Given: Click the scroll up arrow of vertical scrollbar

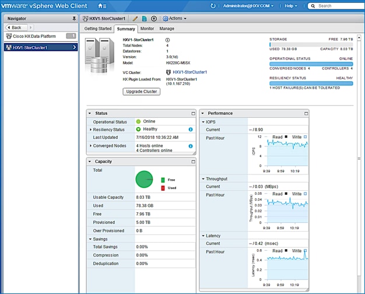Looking at the screenshot, I should [x=359, y=37].
